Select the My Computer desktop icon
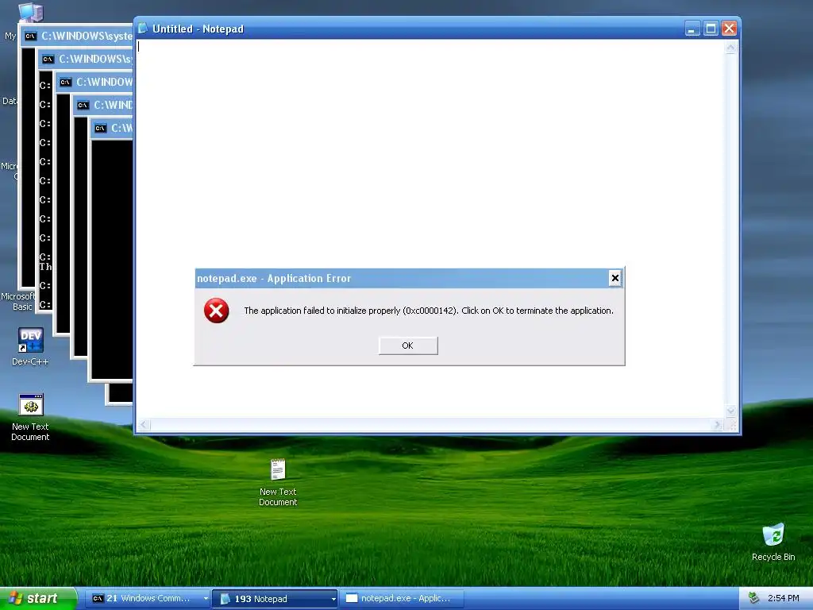 (30, 13)
